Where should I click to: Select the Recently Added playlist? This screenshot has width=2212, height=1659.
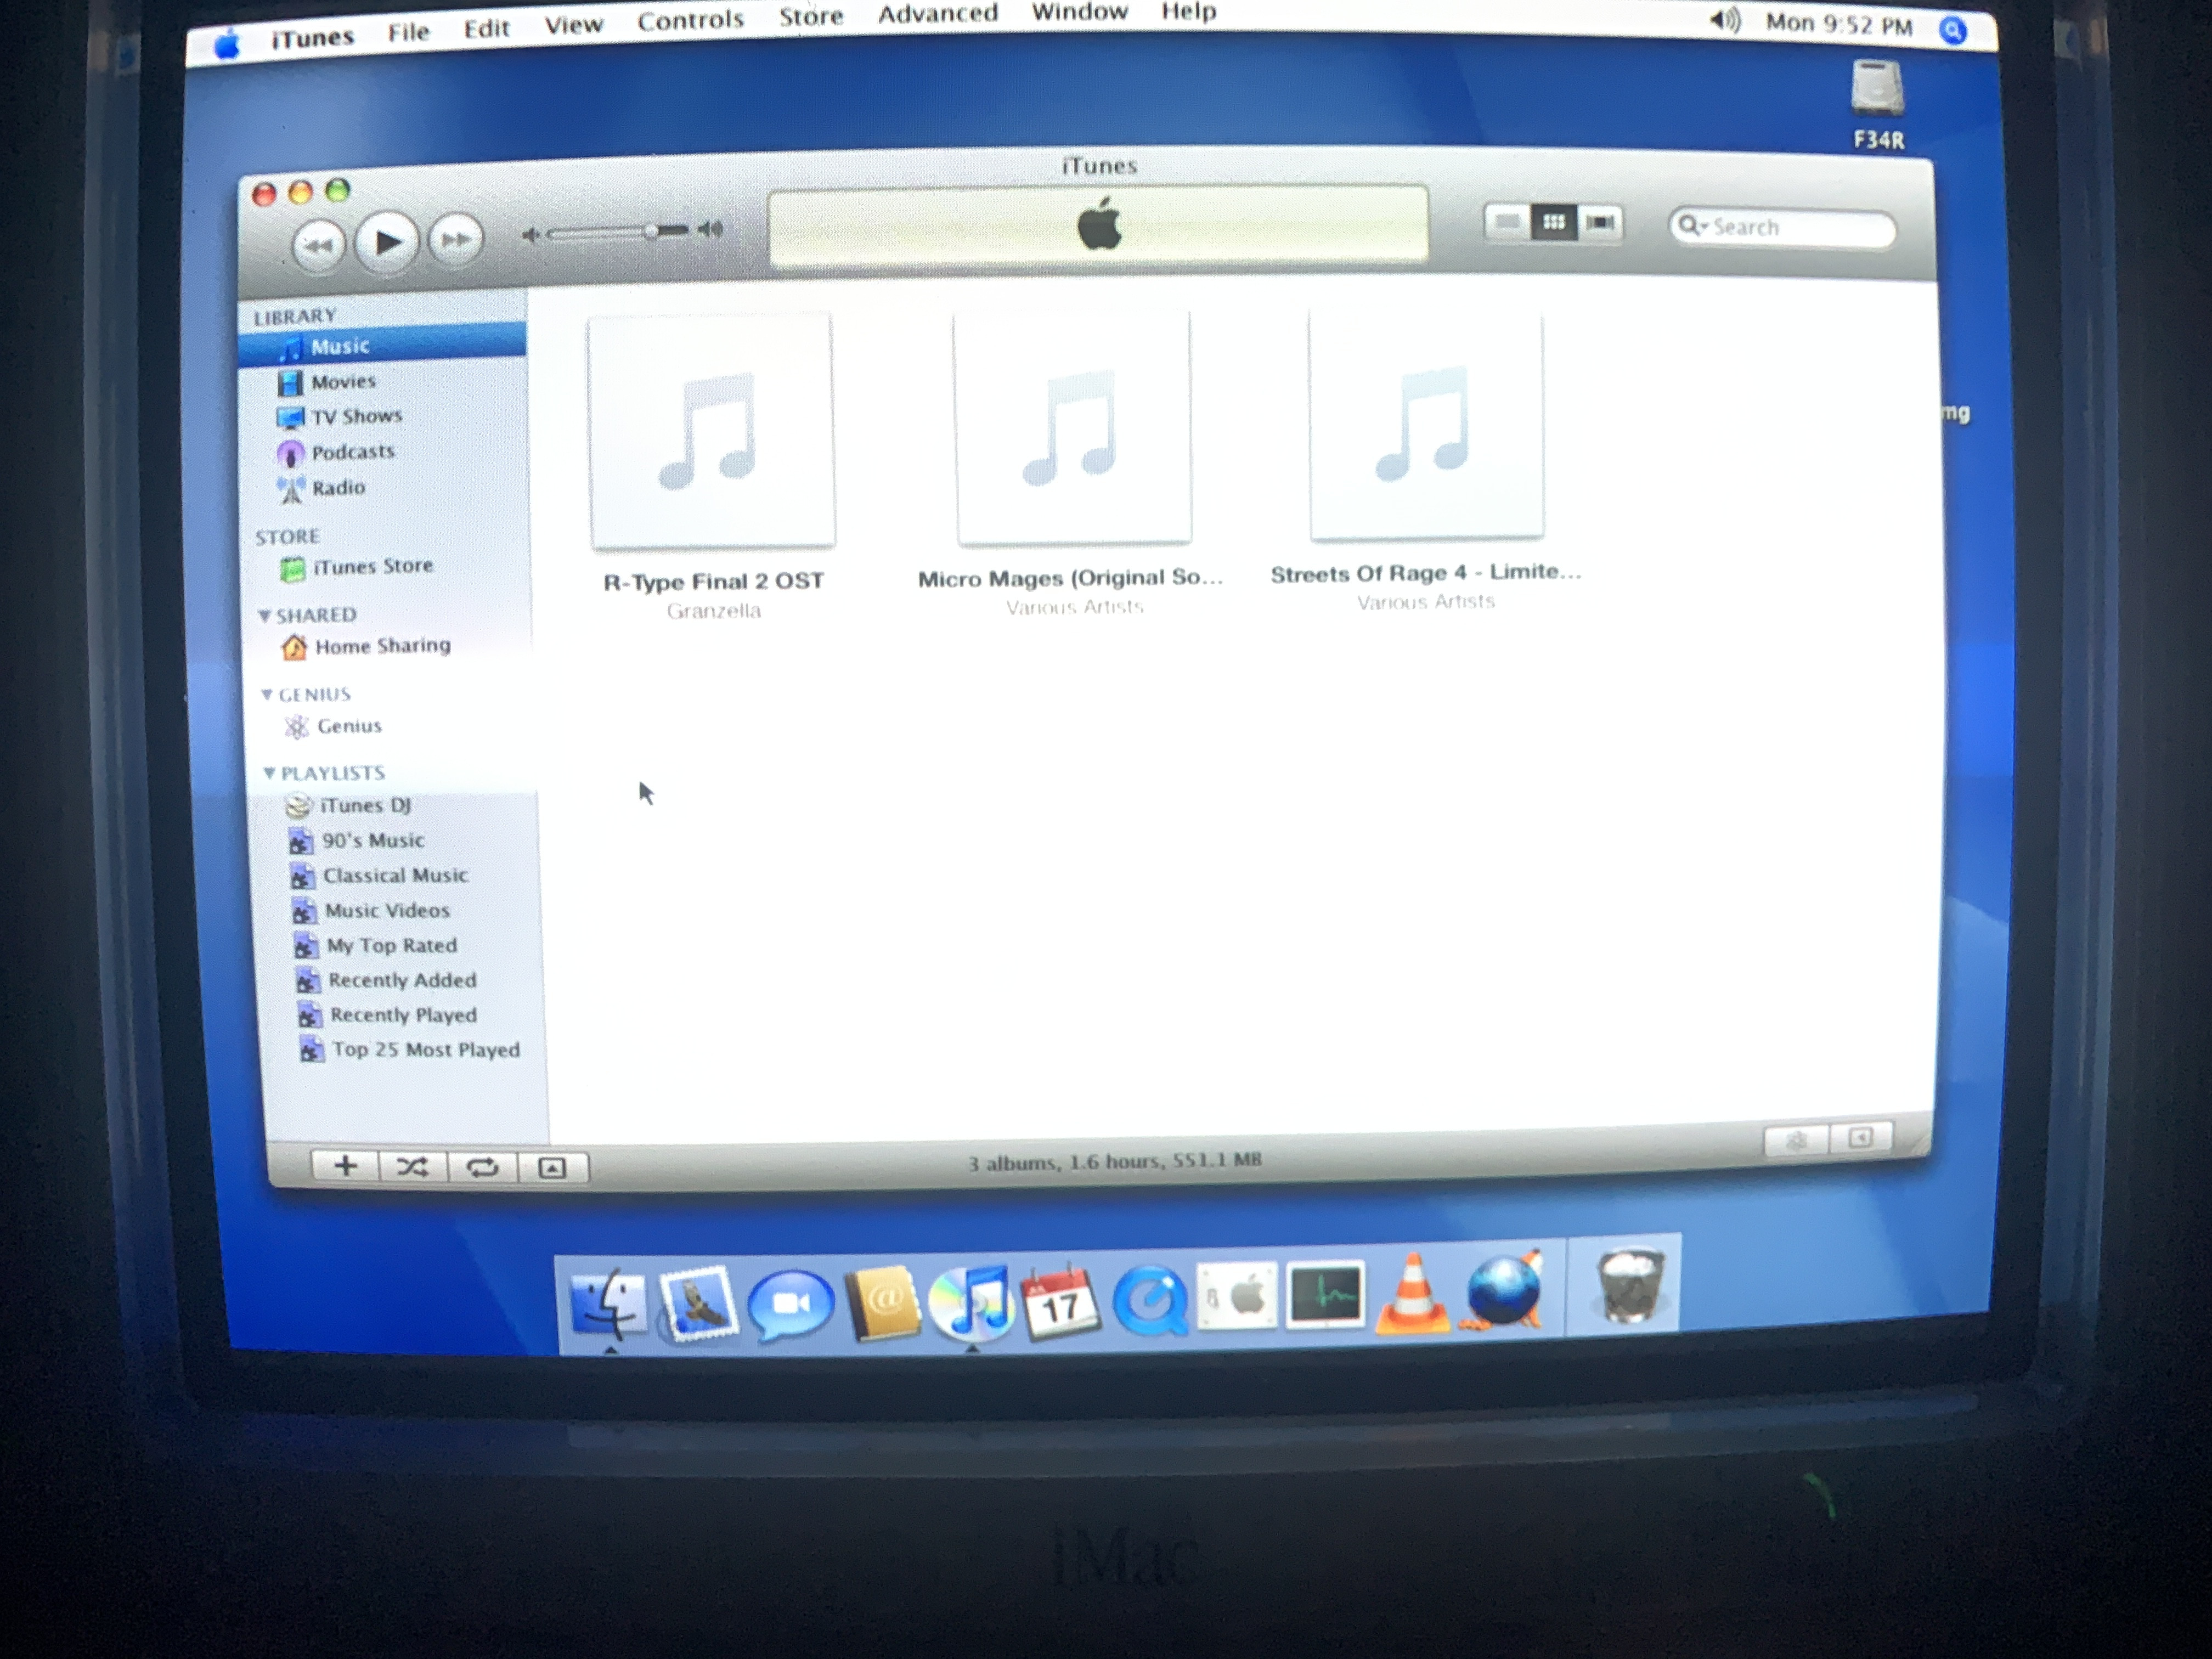point(402,980)
